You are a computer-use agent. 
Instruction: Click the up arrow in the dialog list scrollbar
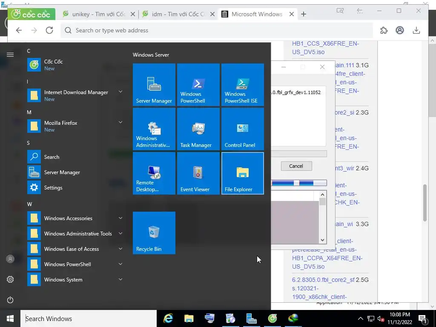(x=323, y=195)
